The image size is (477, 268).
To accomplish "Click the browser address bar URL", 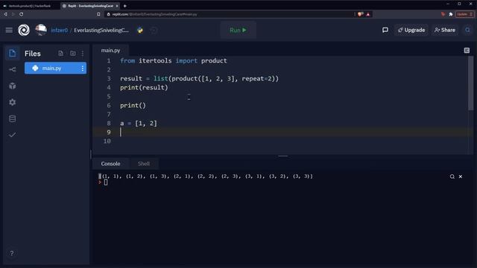I will [154, 14].
